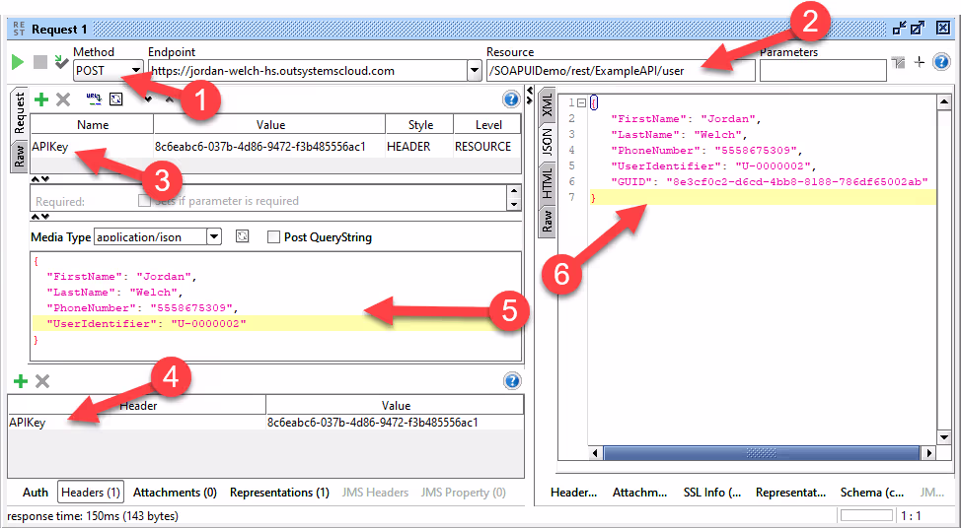Click the splitter arrows between request and response panes
Screen dimensions: 961x528
530,95
